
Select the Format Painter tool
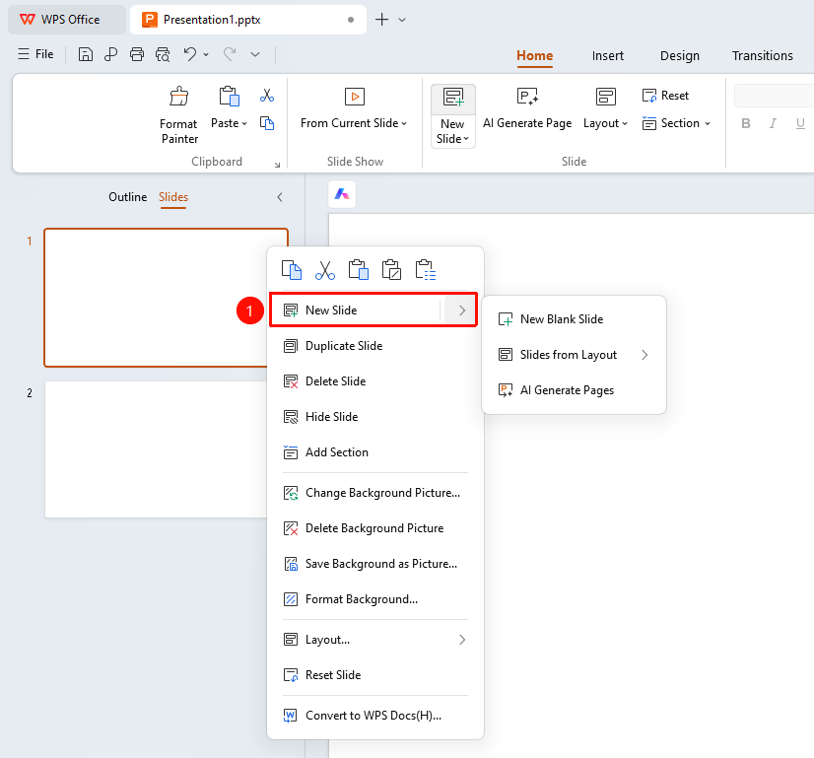(179, 115)
